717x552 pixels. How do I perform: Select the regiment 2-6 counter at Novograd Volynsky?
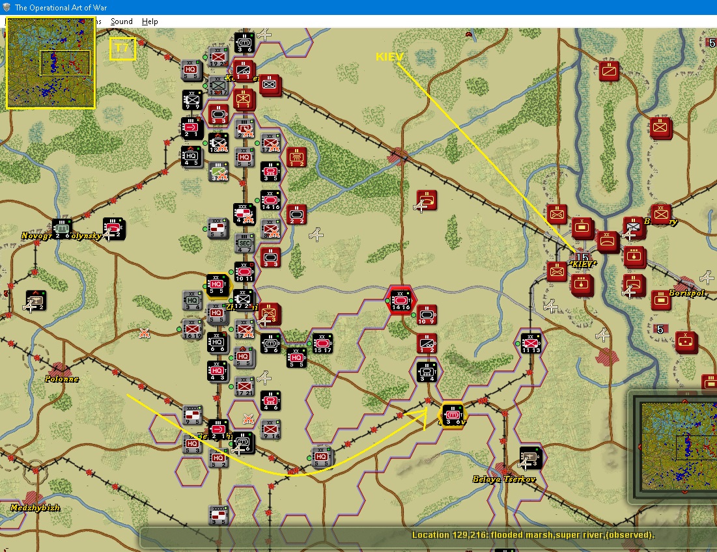coord(62,228)
